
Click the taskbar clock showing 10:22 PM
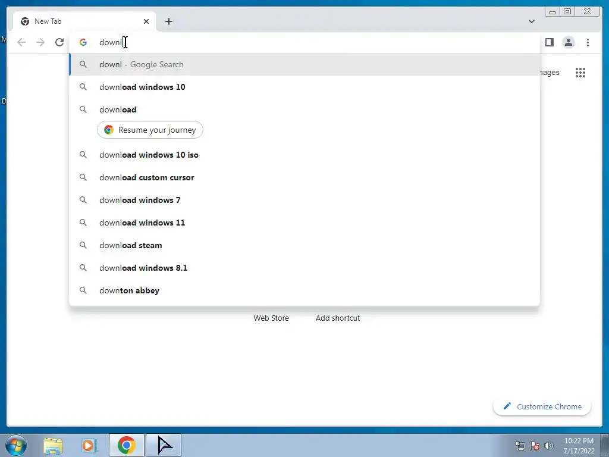click(x=579, y=446)
